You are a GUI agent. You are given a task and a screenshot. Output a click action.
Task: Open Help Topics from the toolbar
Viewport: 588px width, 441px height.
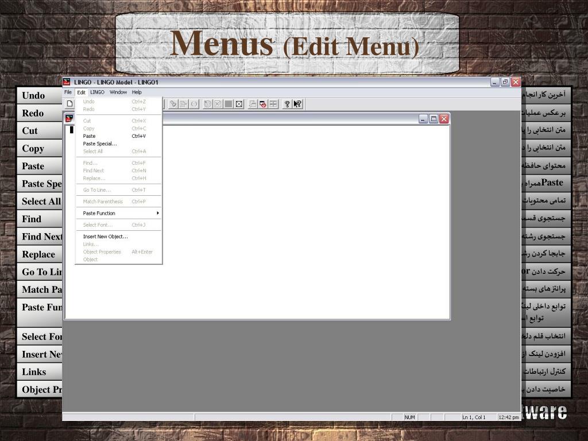click(287, 104)
